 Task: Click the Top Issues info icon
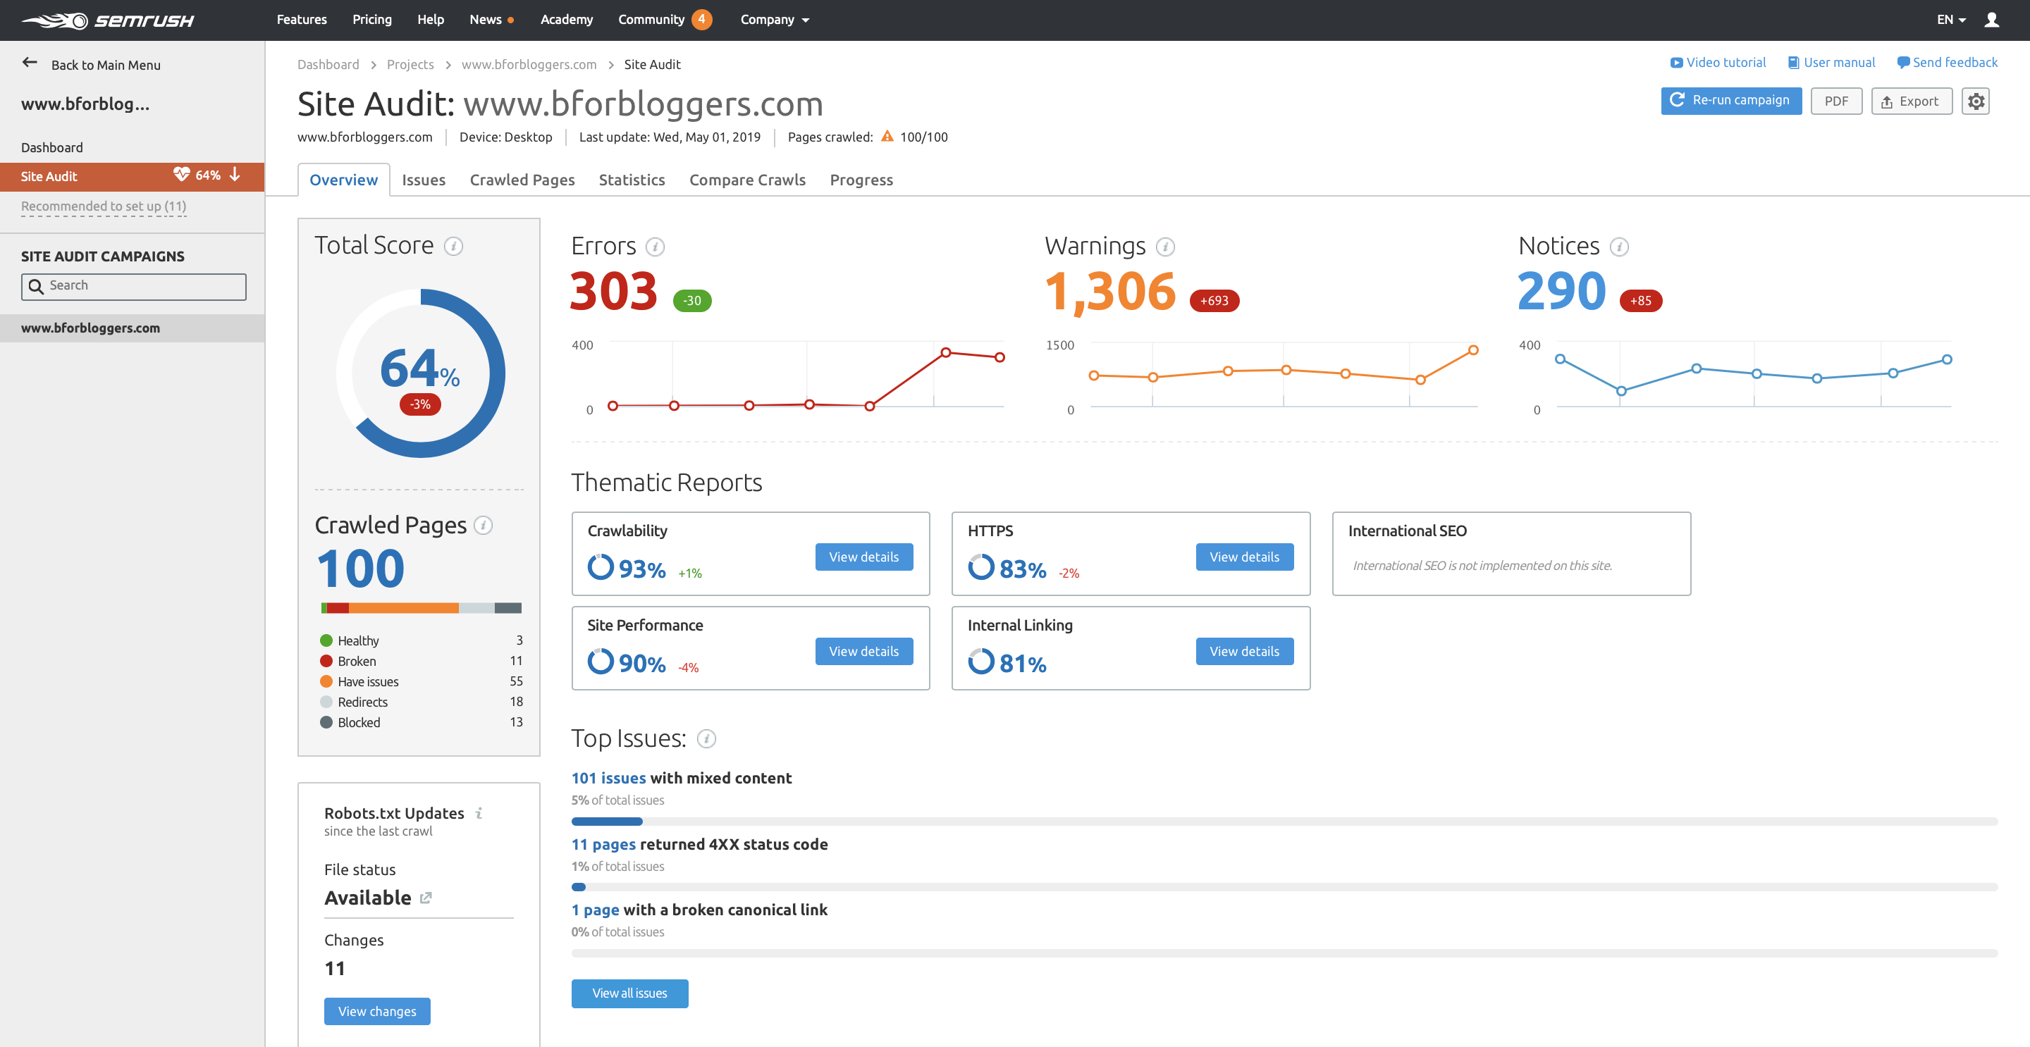pyautogui.click(x=707, y=739)
